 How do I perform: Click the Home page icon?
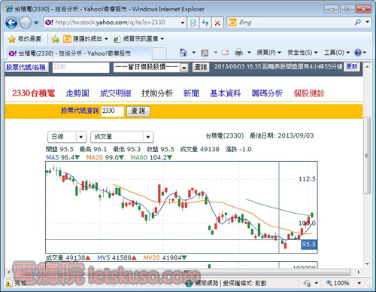tap(183, 53)
